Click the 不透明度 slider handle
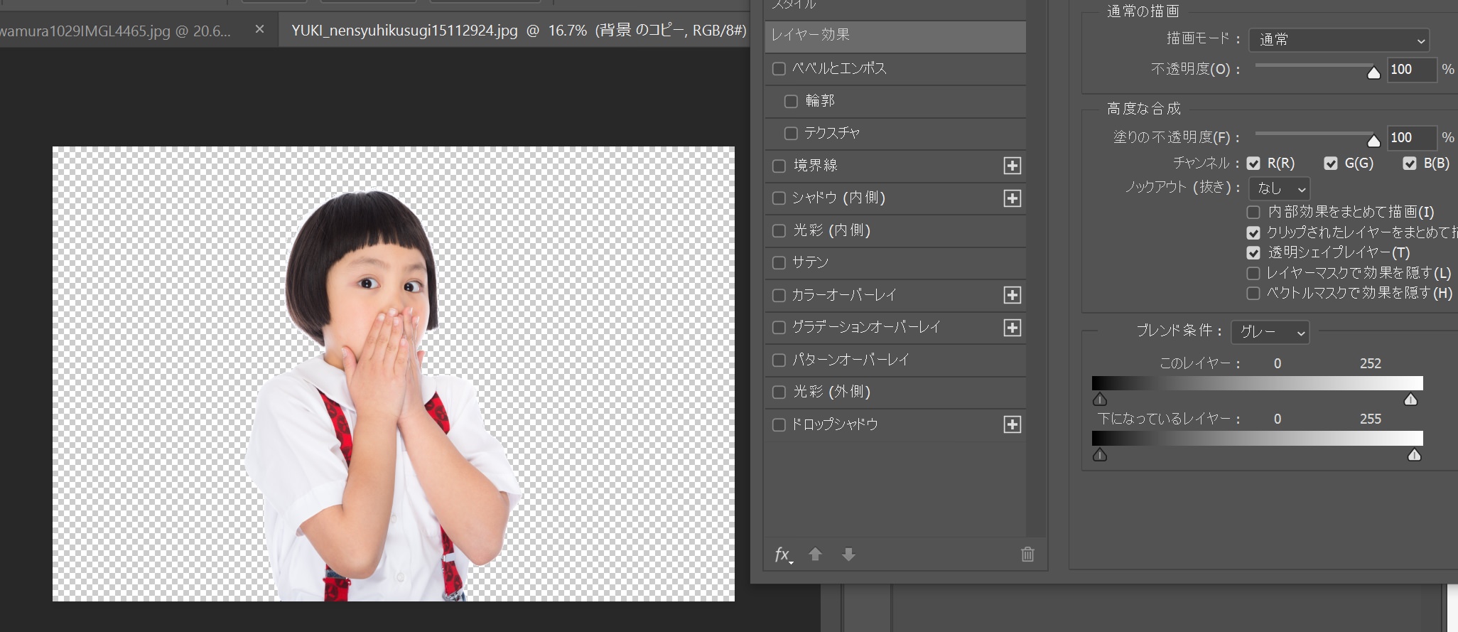The height and width of the screenshot is (632, 1458). click(1373, 73)
